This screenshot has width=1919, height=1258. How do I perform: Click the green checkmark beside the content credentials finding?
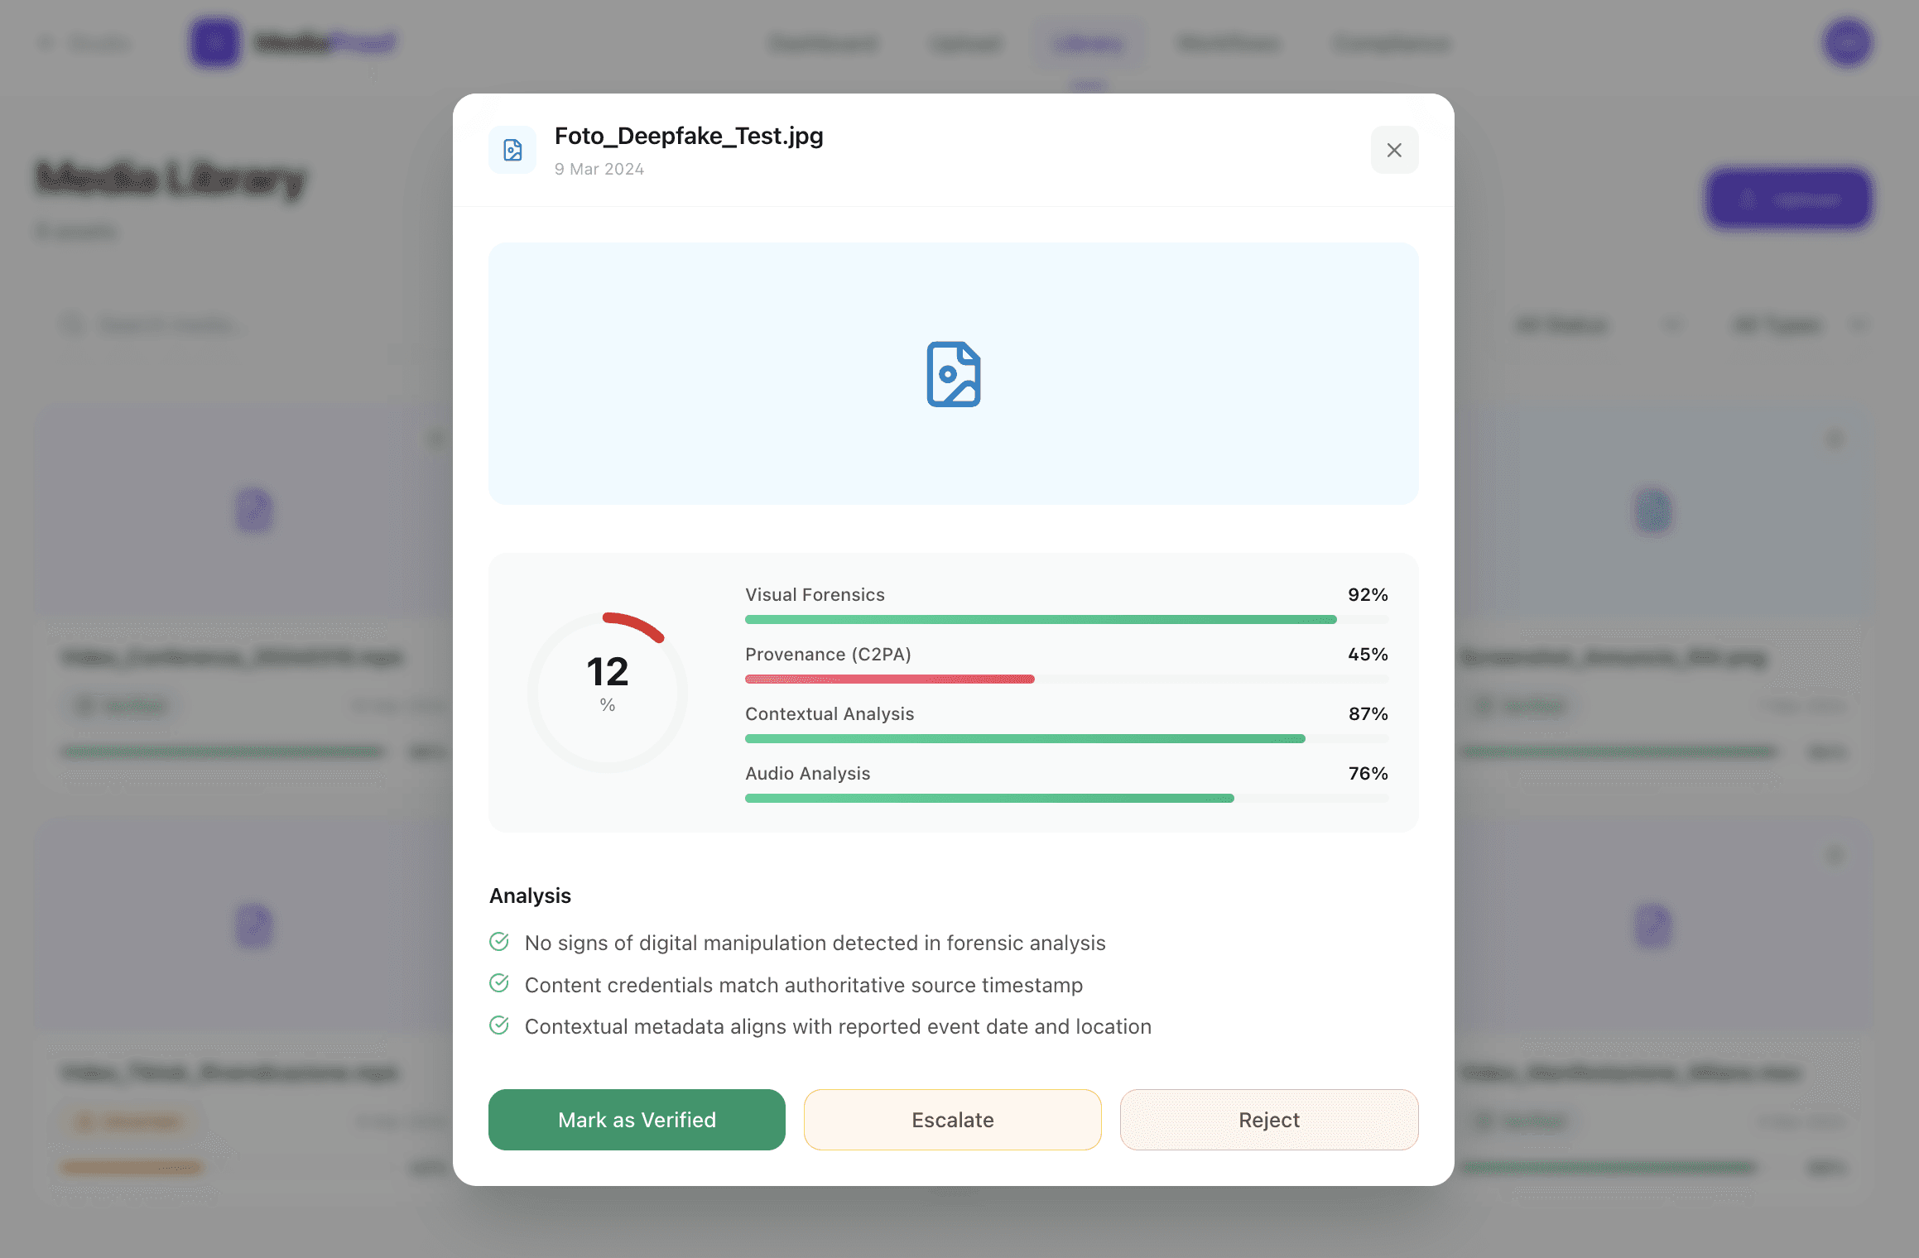499,983
